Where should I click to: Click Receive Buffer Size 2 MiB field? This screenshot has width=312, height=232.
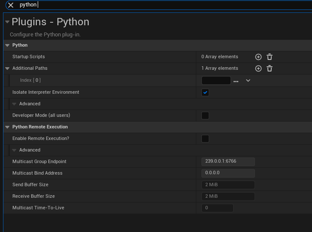tap(228, 196)
